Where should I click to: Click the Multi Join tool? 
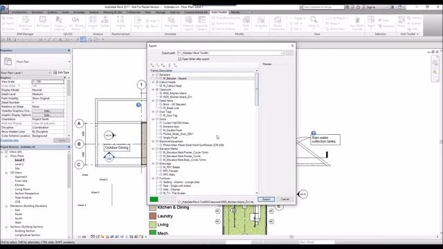tap(246, 23)
